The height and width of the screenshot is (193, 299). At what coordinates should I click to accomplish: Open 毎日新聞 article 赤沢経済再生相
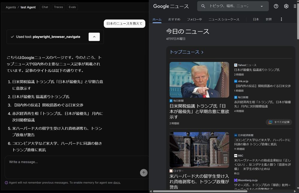[x=263, y=104]
